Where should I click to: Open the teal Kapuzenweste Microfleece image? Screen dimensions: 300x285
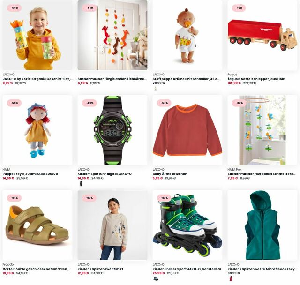click(x=262, y=225)
